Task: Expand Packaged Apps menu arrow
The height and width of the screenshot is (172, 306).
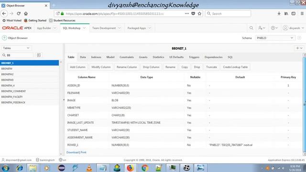Action: (x=150, y=28)
